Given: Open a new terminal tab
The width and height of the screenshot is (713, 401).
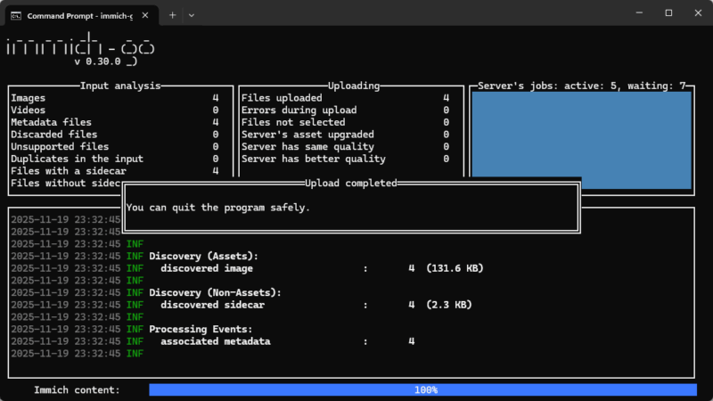Looking at the screenshot, I should (x=172, y=15).
